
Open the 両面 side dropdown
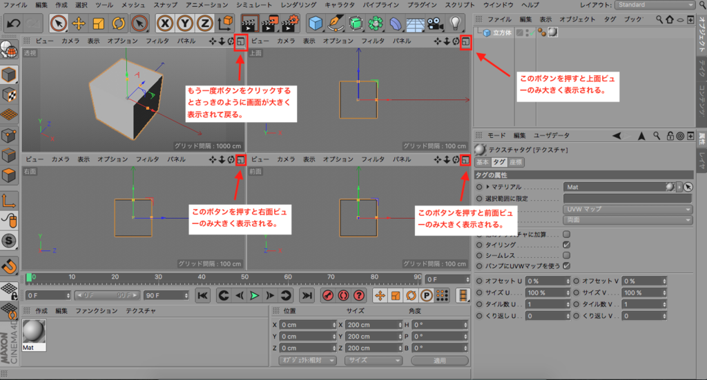(628, 220)
